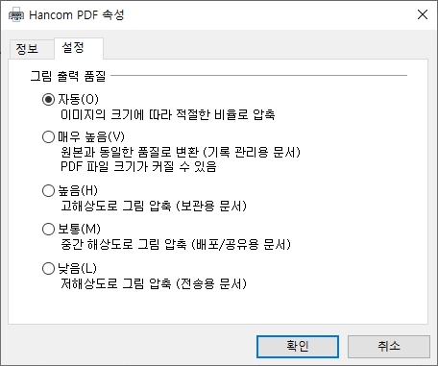Confirm with the 확인 button
The width and height of the screenshot is (438, 366).
pyautogui.click(x=298, y=347)
